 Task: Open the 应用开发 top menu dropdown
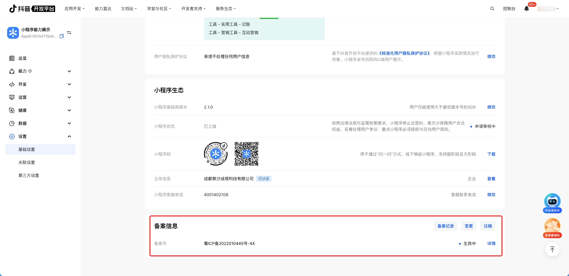point(74,9)
